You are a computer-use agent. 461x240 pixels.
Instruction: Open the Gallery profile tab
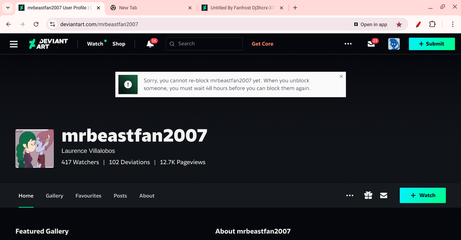[x=54, y=196]
